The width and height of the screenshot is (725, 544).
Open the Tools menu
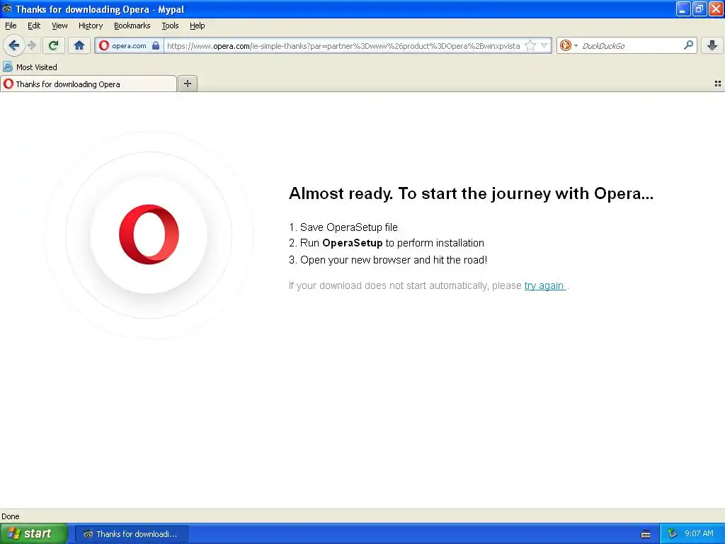click(170, 25)
